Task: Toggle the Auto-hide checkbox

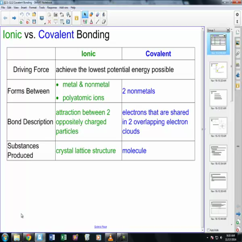Action: click(x=208, y=230)
